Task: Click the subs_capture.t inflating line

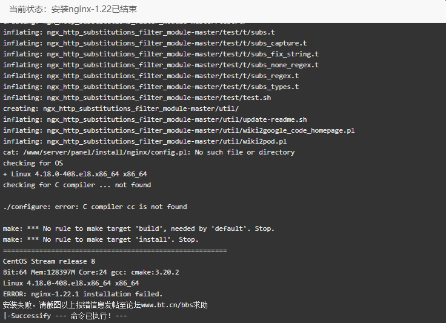Action: (155, 43)
